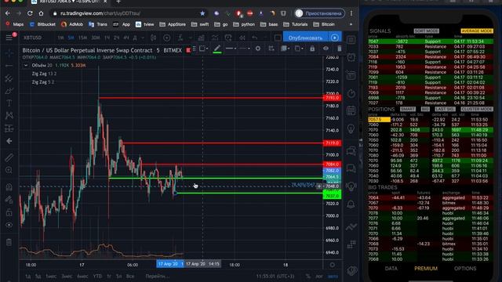Image resolution: width=502 pixels, height=282 pixels.
Task: Open the visual order dropdown
Action: click(x=285, y=49)
